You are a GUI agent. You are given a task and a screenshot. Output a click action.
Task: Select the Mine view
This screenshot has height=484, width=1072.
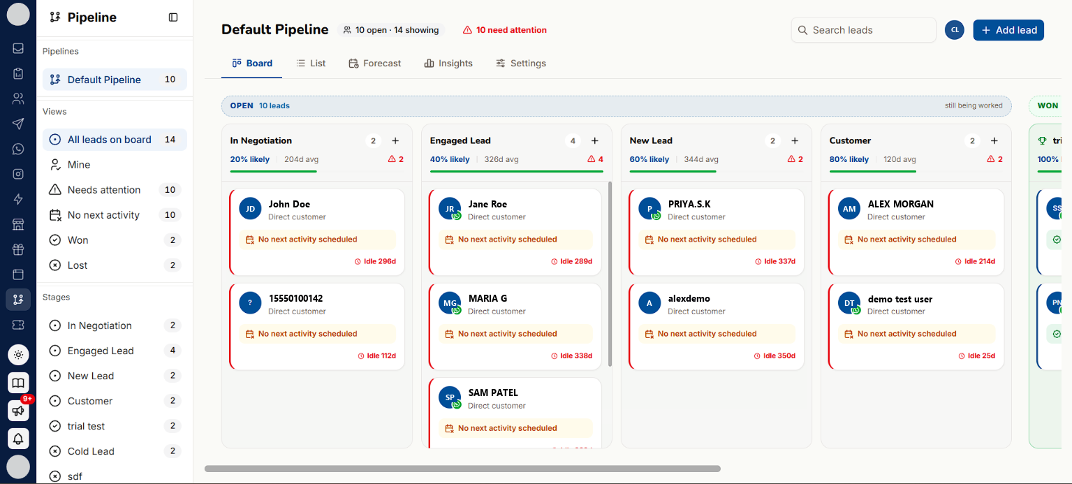click(115, 165)
